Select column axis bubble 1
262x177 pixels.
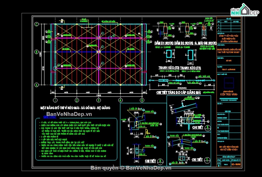[55, 100]
